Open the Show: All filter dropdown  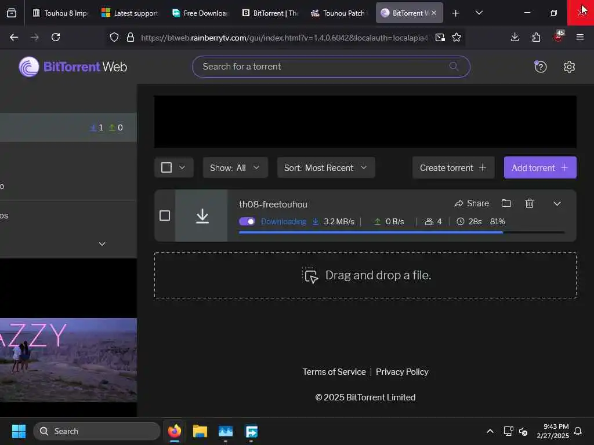tap(236, 167)
